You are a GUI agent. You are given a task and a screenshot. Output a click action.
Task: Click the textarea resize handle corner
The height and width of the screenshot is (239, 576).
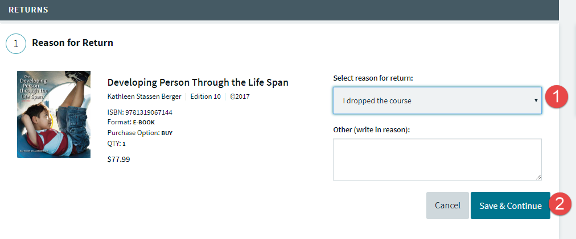pyautogui.click(x=538, y=177)
